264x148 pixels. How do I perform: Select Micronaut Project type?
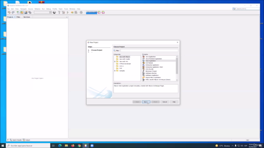pyautogui.click(x=151, y=71)
